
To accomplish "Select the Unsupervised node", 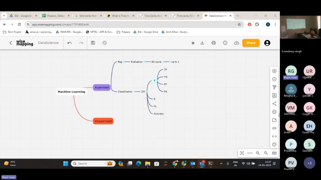I will tap(103, 121).
